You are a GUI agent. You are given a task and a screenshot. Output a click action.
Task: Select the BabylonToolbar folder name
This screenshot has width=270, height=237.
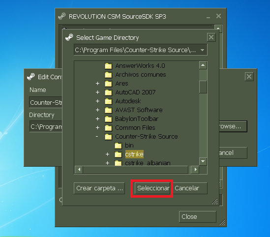coord(137,119)
